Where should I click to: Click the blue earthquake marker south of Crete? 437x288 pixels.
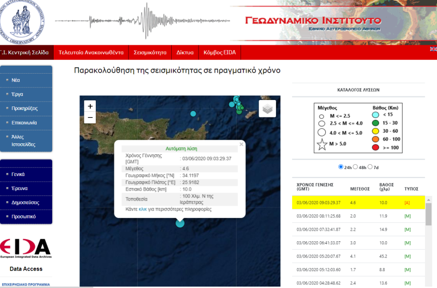pyautogui.click(x=180, y=223)
